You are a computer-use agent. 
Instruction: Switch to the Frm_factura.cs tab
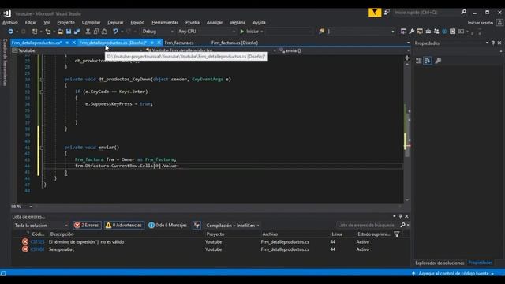[x=179, y=43]
